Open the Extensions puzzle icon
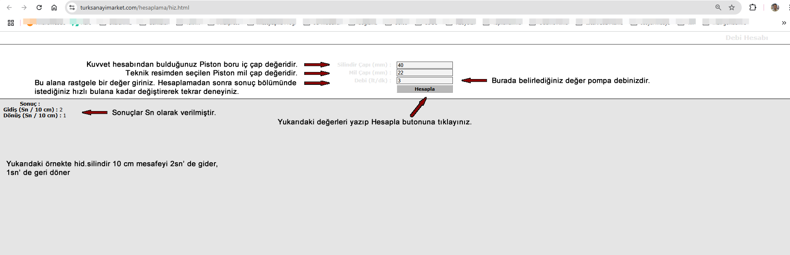The image size is (790, 255). pos(753,7)
